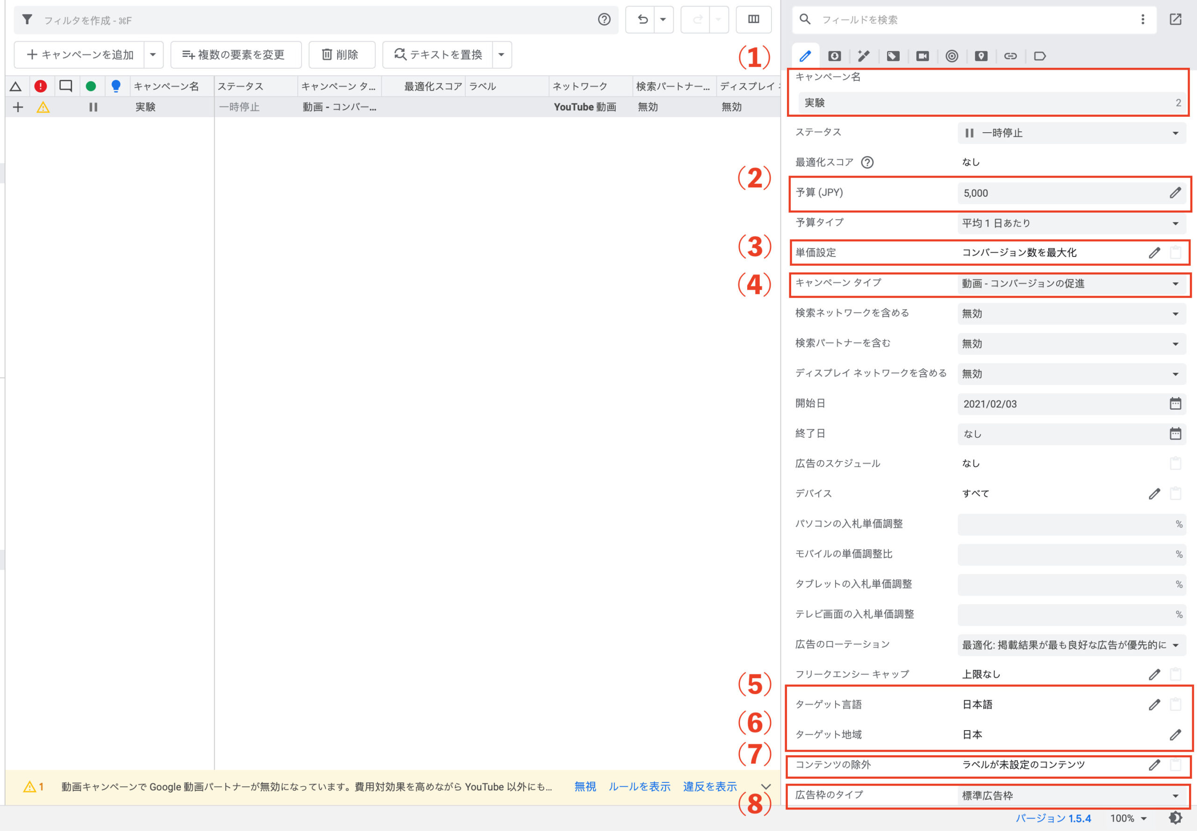Toggle the blue lightbulb recommendations column
The width and height of the screenshot is (1197, 831).
point(115,86)
